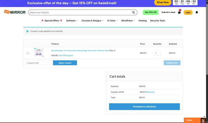Expand Courses & Designs menu
This screenshot has width=208, height=123.
click(92, 20)
